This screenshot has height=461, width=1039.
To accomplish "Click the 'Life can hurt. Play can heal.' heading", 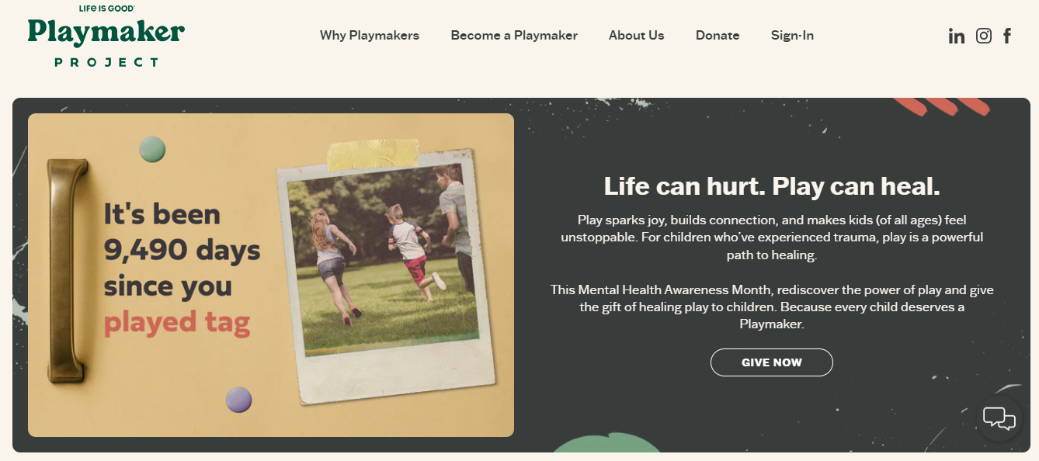I will tap(772, 186).
